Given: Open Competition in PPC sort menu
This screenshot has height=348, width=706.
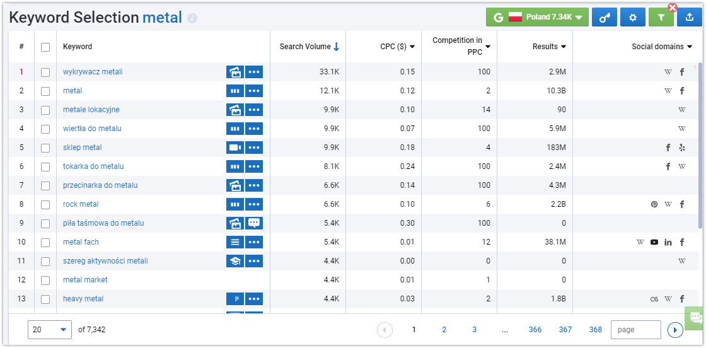Looking at the screenshot, I should [461, 47].
